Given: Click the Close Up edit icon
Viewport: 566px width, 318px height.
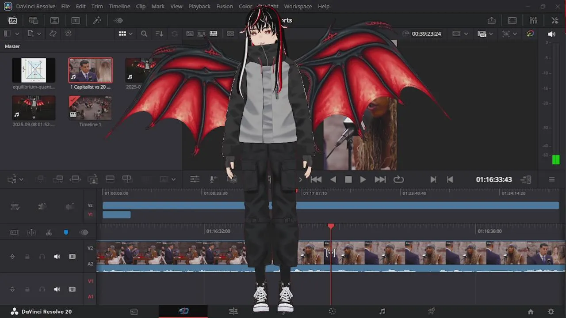Looking at the screenshot, I should [x=92, y=179].
